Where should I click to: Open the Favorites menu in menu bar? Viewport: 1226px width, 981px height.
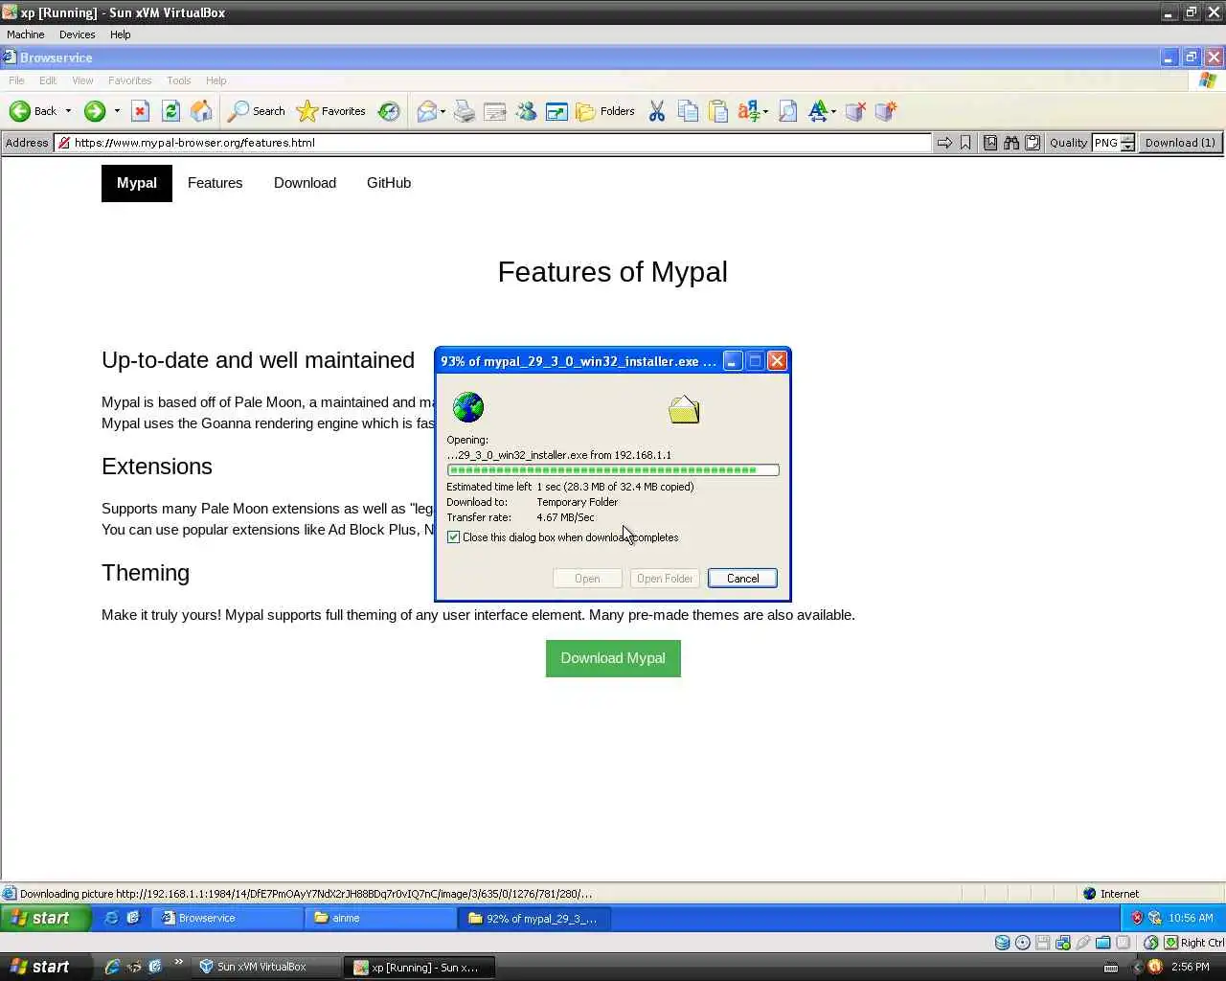[x=129, y=80]
